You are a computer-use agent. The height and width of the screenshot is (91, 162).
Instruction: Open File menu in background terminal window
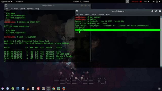[6, 9]
